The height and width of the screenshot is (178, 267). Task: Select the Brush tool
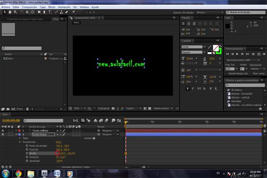click(x=57, y=12)
